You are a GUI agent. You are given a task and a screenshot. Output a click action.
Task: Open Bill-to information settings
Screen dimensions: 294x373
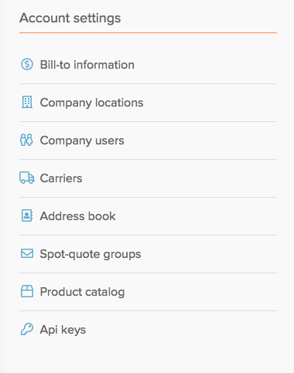[x=87, y=65]
